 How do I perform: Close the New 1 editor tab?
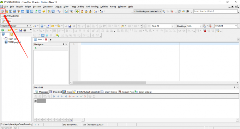click(x=46, y=40)
